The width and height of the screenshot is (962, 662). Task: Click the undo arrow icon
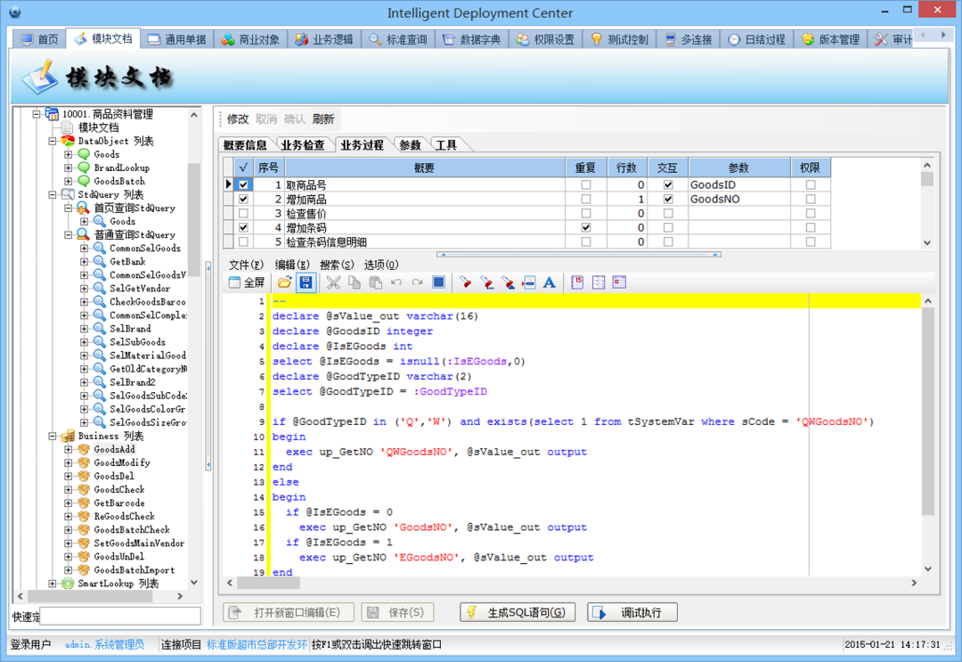pos(396,282)
